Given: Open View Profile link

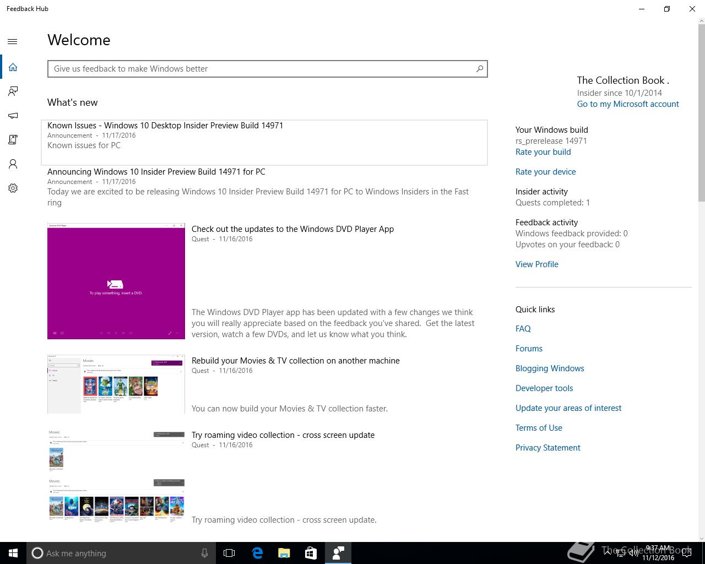Looking at the screenshot, I should [537, 264].
